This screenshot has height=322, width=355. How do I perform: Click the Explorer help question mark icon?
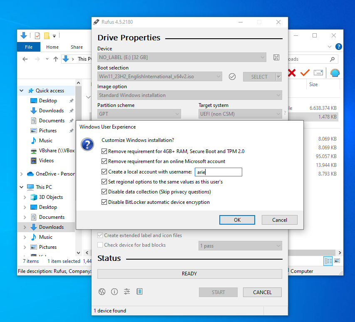tap(338, 47)
